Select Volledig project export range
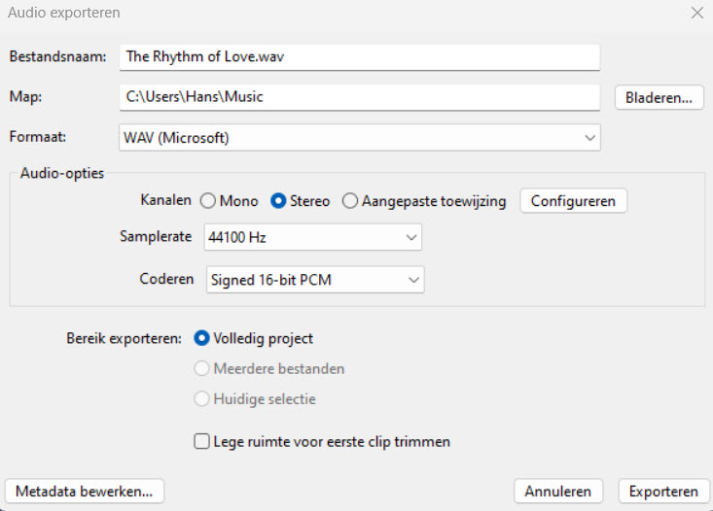713x511 pixels. [202, 339]
